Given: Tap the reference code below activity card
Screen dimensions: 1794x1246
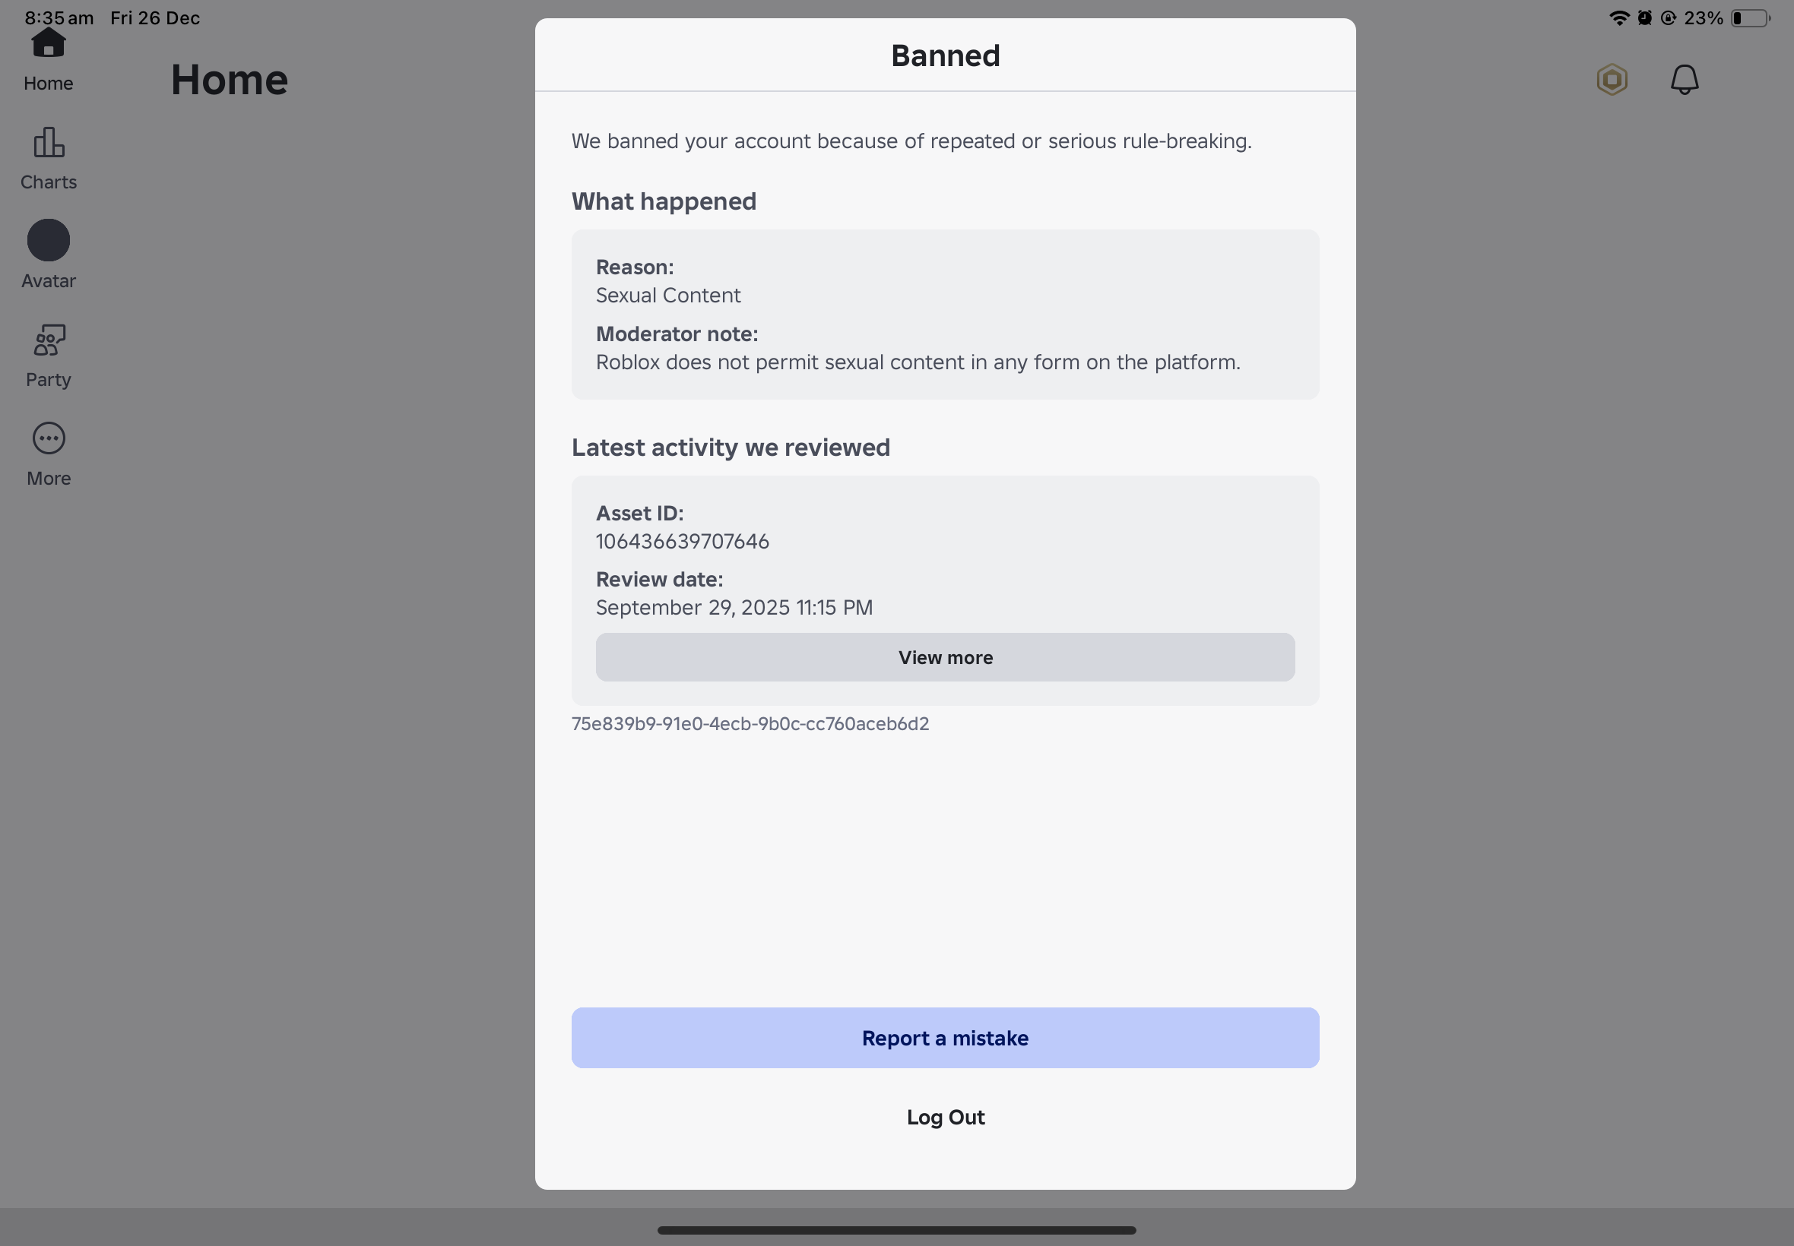Looking at the screenshot, I should click(750, 724).
